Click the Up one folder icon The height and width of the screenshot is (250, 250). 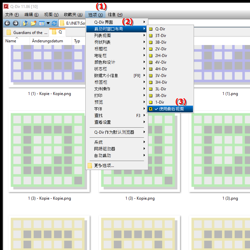click(26, 23)
